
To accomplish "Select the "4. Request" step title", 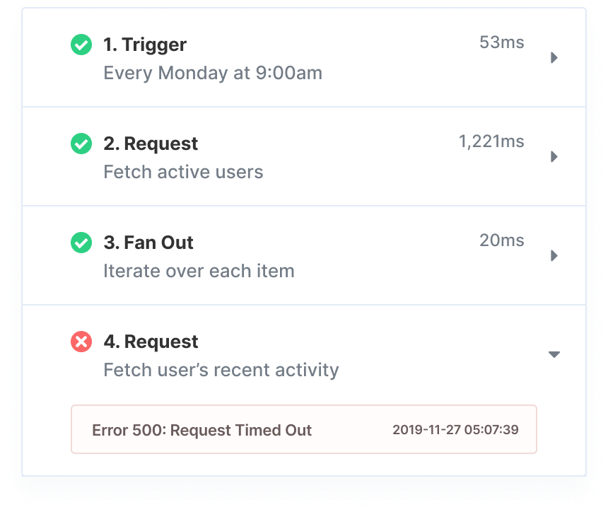I will tap(151, 342).
